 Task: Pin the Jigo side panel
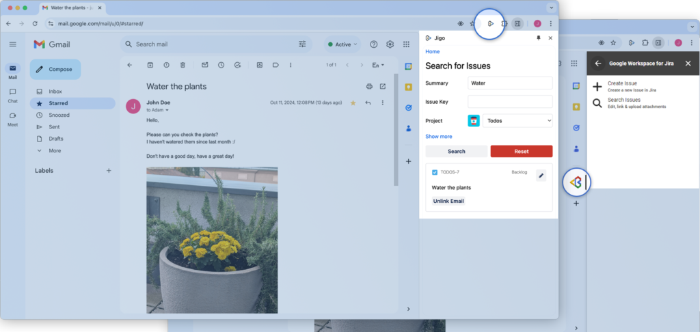[x=538, y=38]
